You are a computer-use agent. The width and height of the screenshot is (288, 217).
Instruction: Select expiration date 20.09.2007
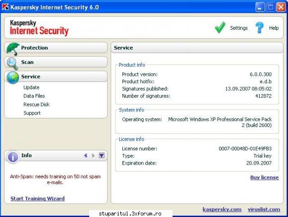[x=259, y=163]
